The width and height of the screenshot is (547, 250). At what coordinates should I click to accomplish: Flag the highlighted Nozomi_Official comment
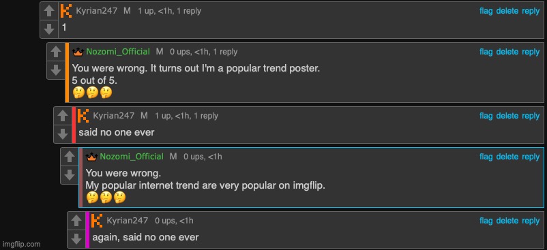486,157
